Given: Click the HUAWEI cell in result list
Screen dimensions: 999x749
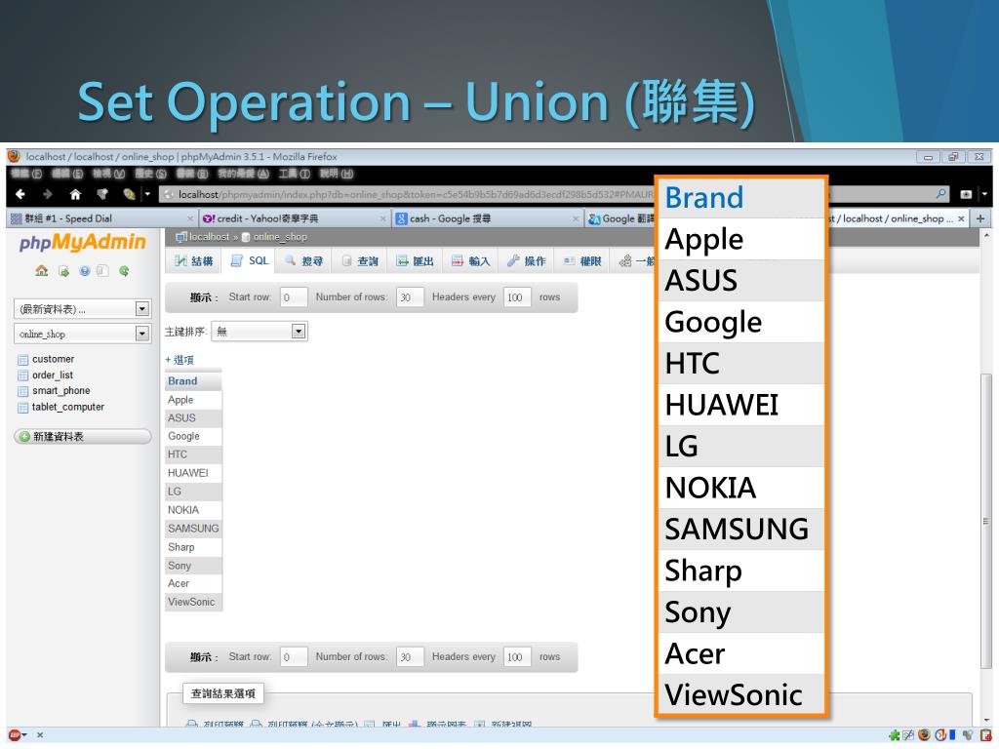Looking at the screenshot, I should [x=193, y=473].
